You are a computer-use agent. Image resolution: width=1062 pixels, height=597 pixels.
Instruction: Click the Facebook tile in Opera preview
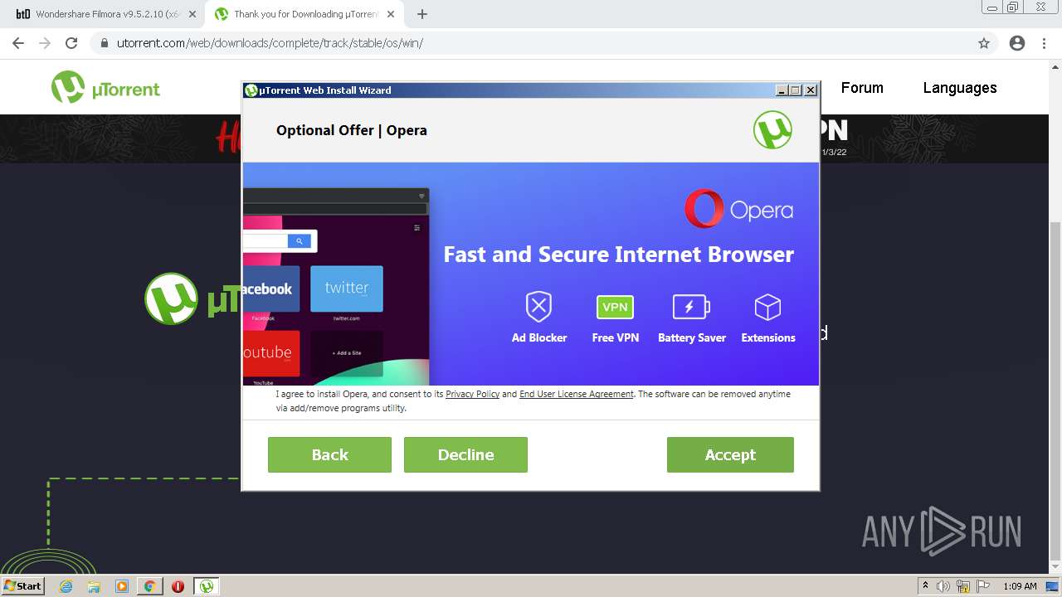click(271, 289)
